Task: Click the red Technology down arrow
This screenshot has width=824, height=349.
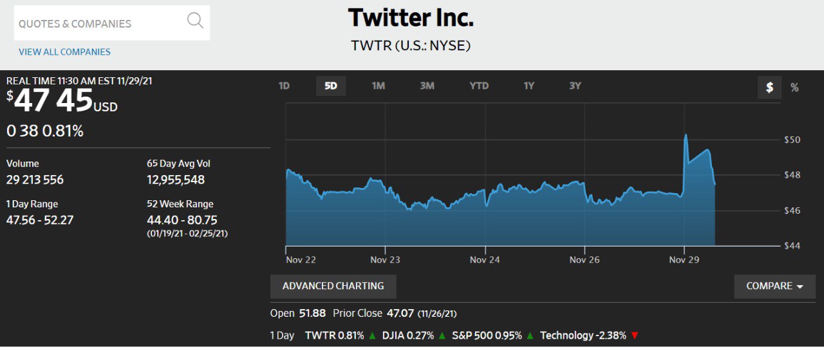Action: [635, 335]
